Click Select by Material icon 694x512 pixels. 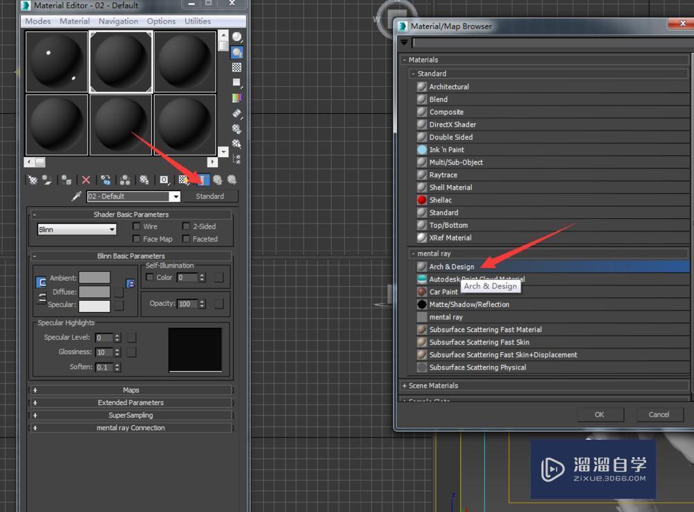pyautogui.click(x=237, y=144)
